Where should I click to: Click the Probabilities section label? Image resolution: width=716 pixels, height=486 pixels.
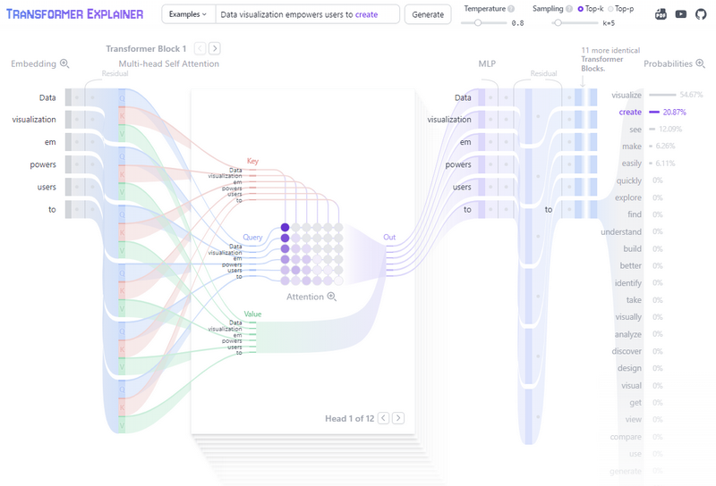pyautogui.click(x=668, y=63)
